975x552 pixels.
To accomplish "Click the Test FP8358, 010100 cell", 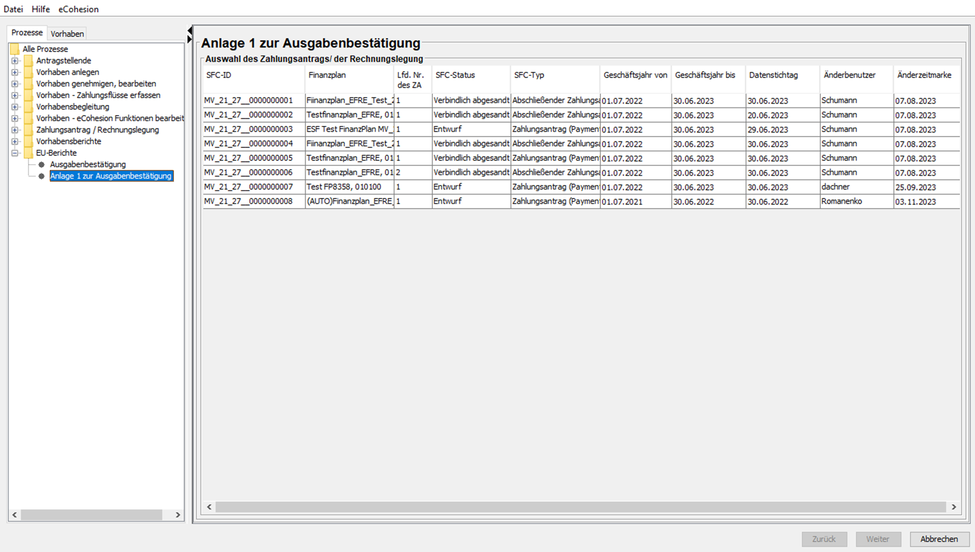I will pyautogui.click(x=349, y=187).
